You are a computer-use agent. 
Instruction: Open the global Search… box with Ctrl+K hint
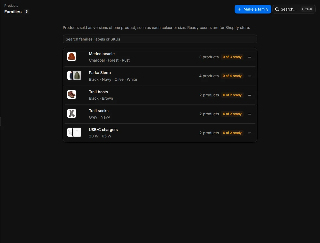pos(294,9)
